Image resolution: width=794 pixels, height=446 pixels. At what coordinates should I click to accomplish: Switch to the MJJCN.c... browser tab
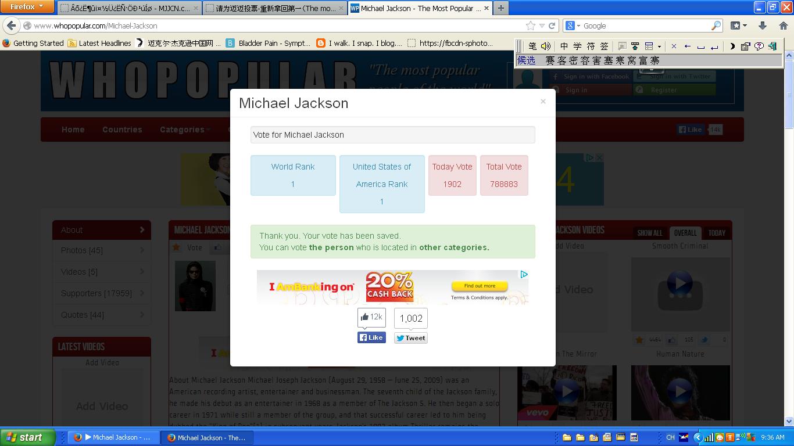(x=129, y=8)
